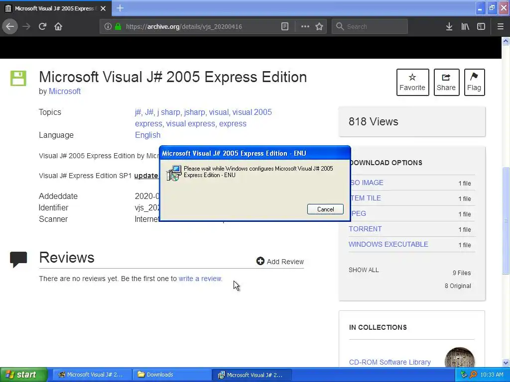
Task: Open the SP1 'update' link
Action: pyautogui.click(x=146, y=176)
